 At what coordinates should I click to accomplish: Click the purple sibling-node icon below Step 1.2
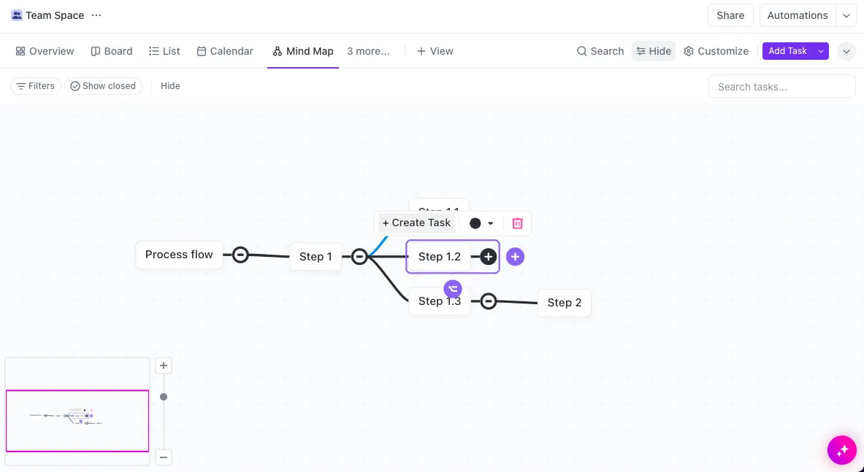pos(452,288)
